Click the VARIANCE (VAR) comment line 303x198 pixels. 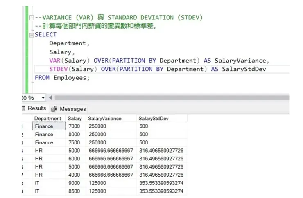tap(119, 18)
